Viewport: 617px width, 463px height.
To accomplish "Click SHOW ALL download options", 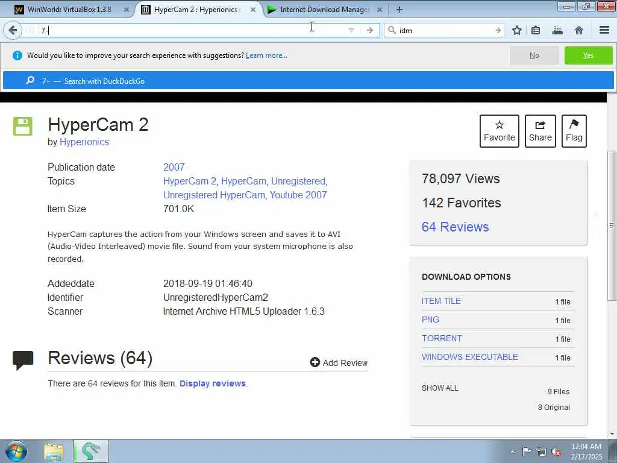I will click(440, 388).
